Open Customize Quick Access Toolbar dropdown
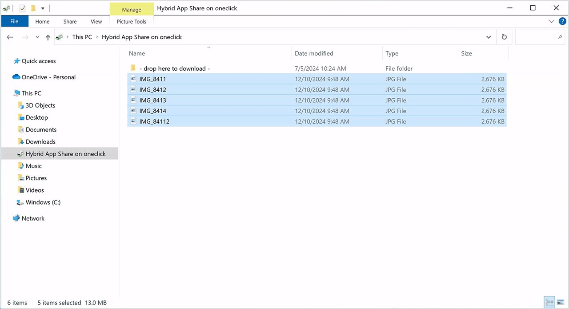The height and width of the screenshot is (309, 569). tap(43, 8)
